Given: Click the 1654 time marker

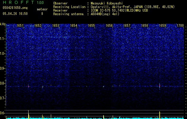Looking at the screenshot, I should click(x=74, y=26).
